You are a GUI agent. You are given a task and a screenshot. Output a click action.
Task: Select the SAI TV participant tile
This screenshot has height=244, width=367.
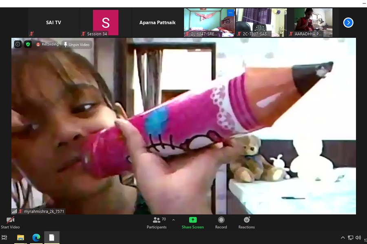tap(53, 23)
